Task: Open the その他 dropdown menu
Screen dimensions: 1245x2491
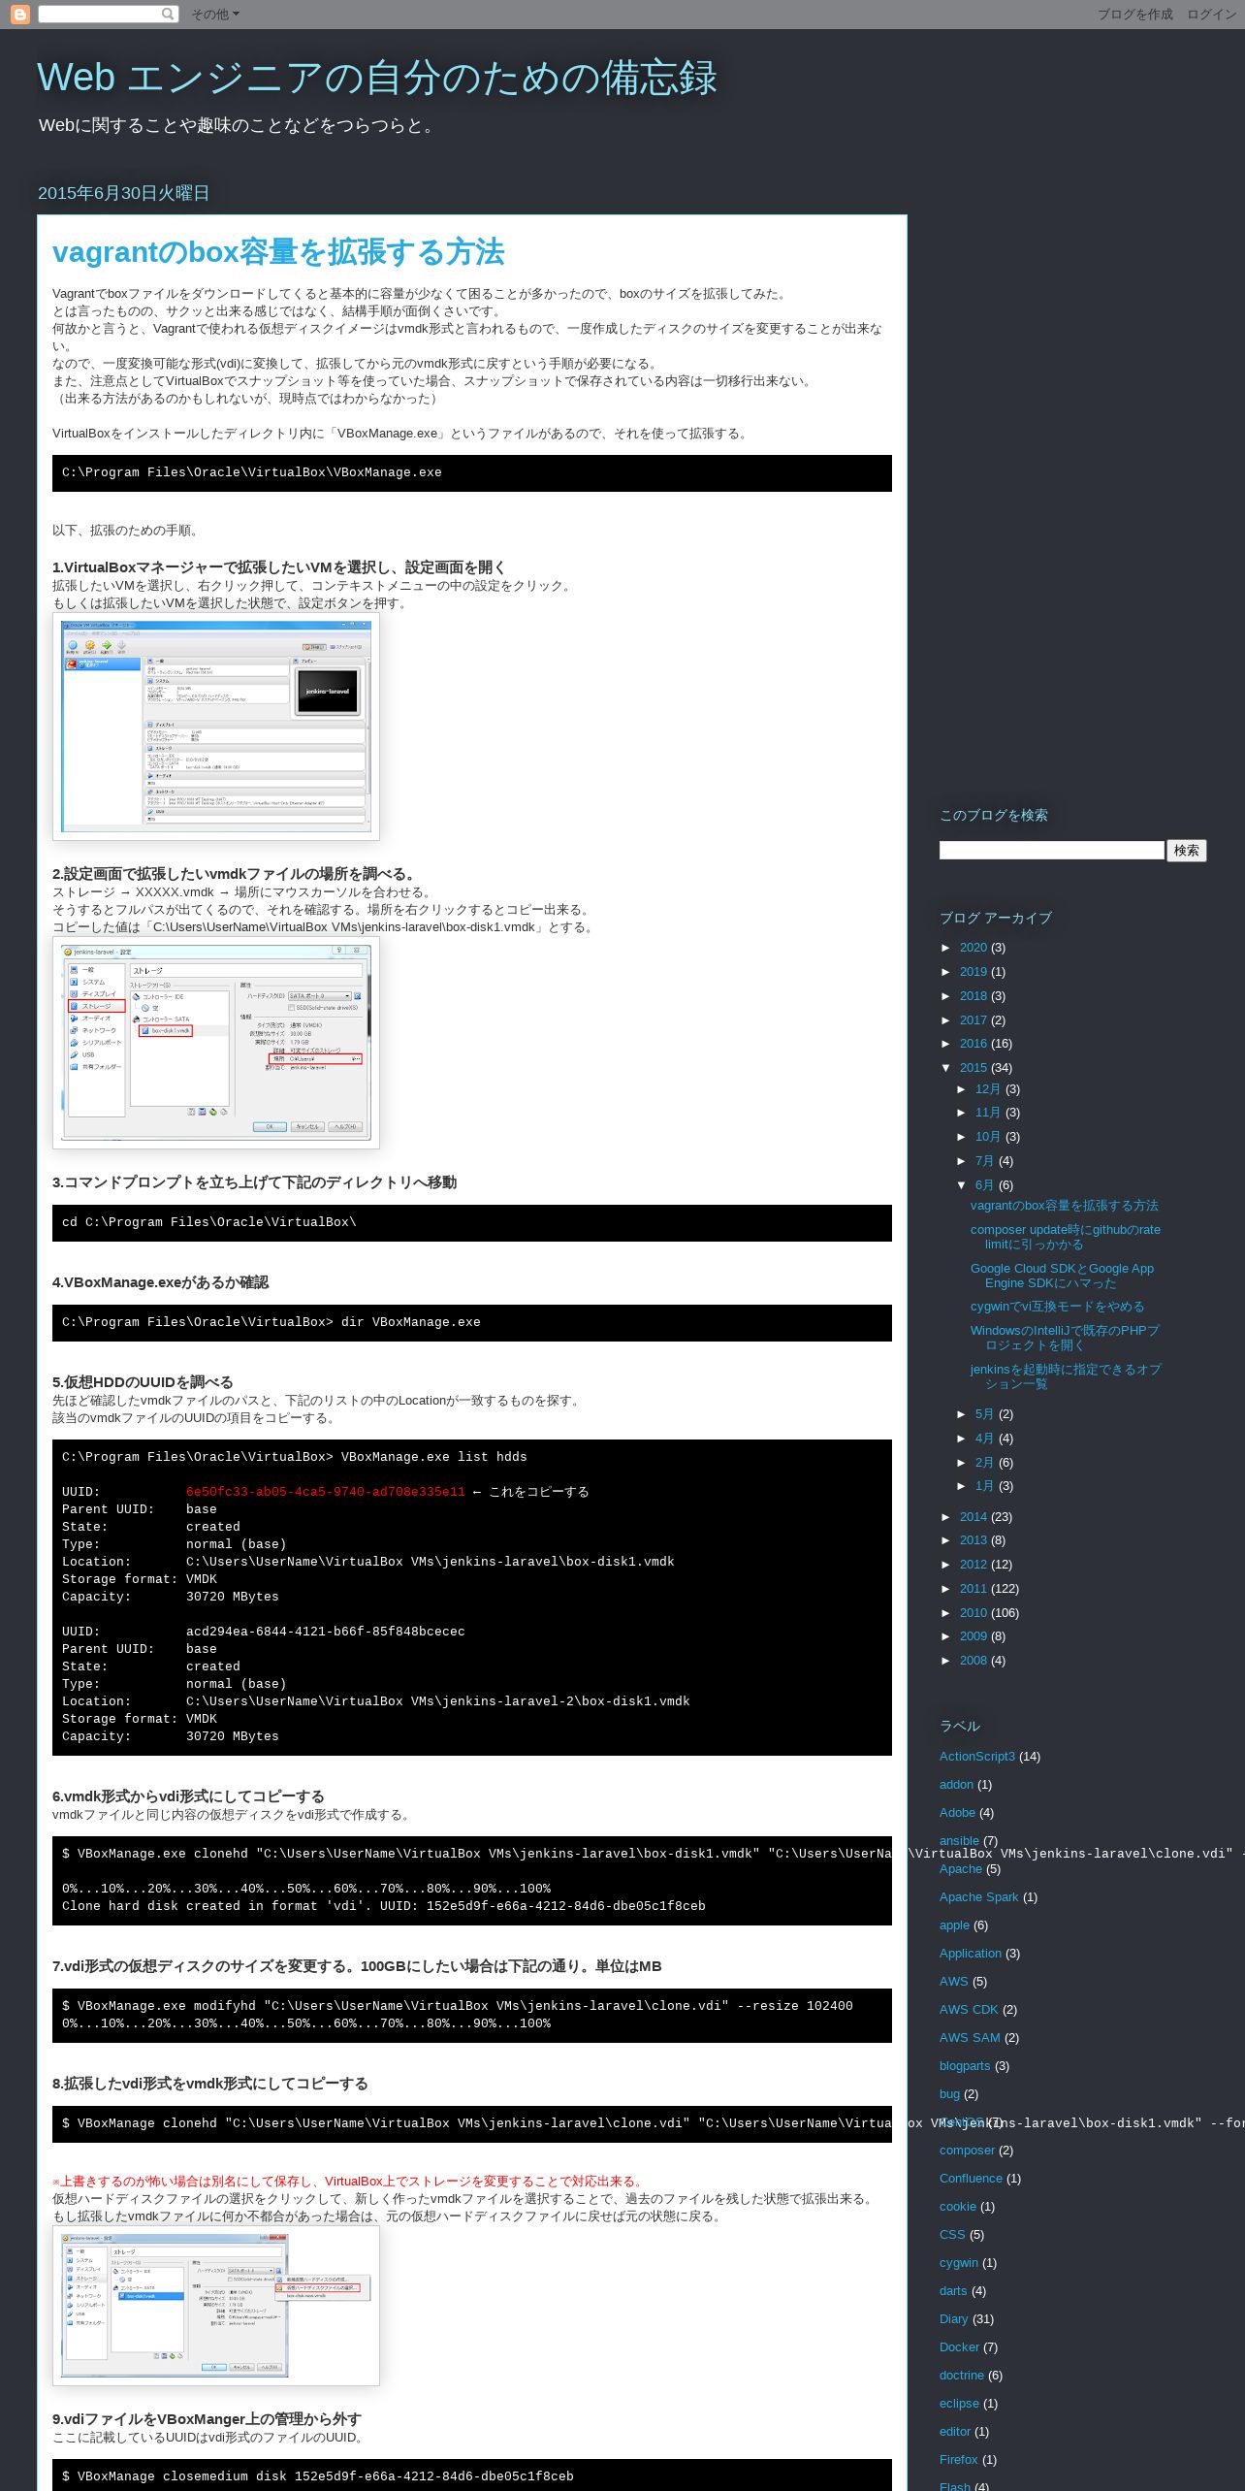Action: [x=214, y=15]
